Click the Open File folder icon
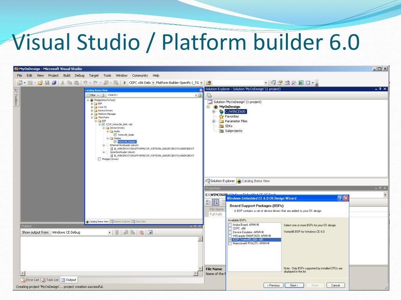The width and height of the screenshot is (401, 300). pos(40,83)
